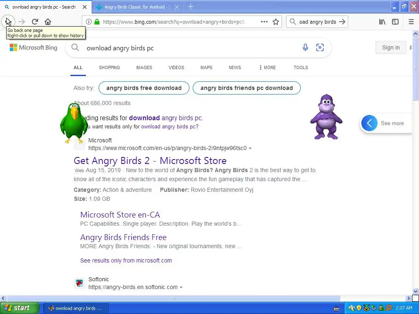Go back one page

click(x=8, y=22)
